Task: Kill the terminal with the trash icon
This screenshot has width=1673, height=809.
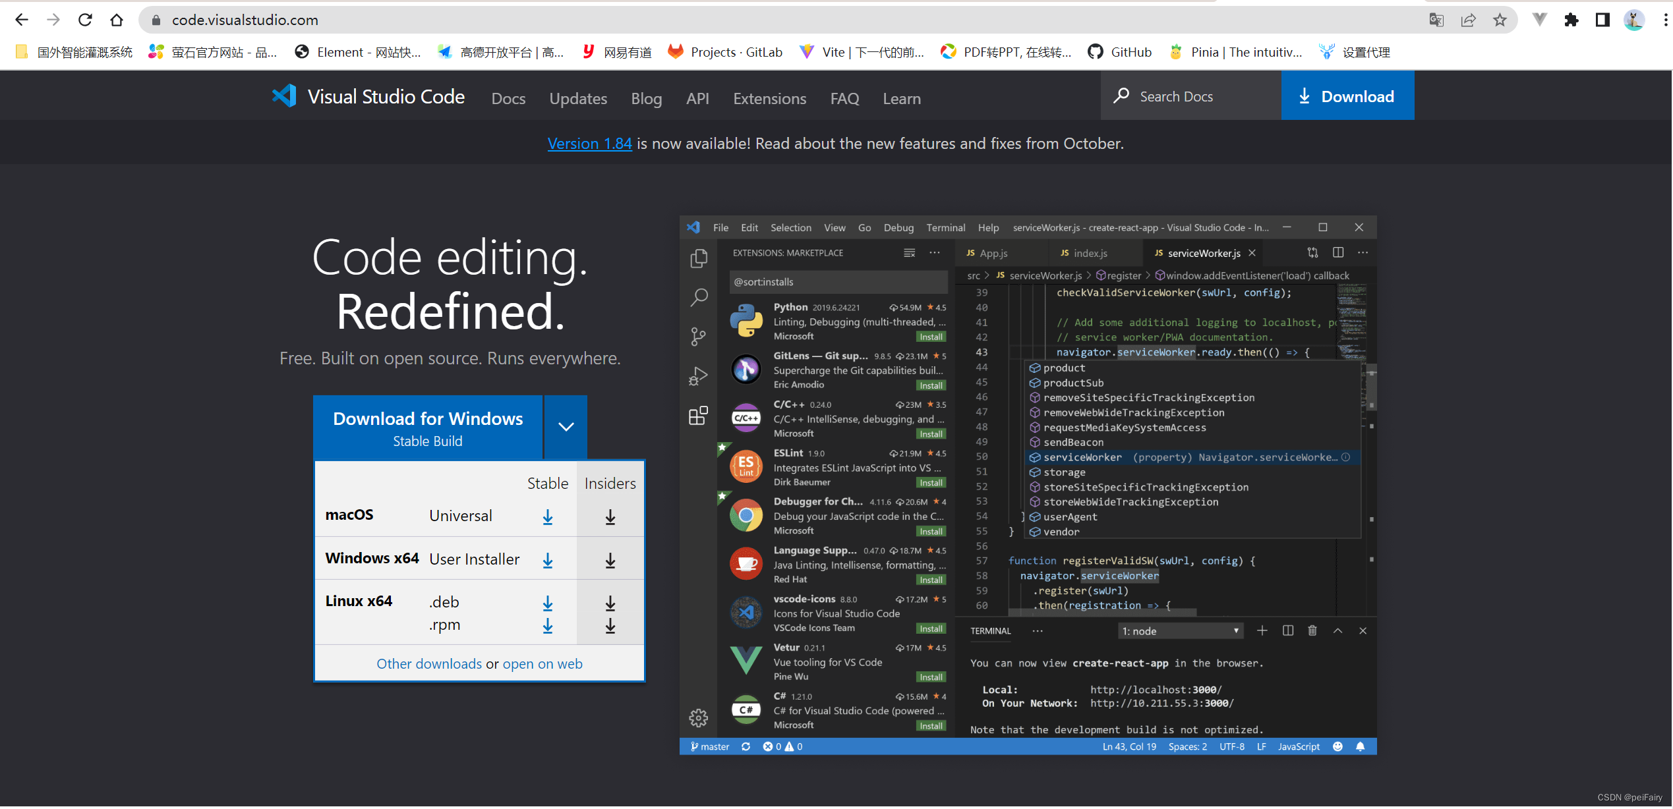Action: (x=1312, y=630)
